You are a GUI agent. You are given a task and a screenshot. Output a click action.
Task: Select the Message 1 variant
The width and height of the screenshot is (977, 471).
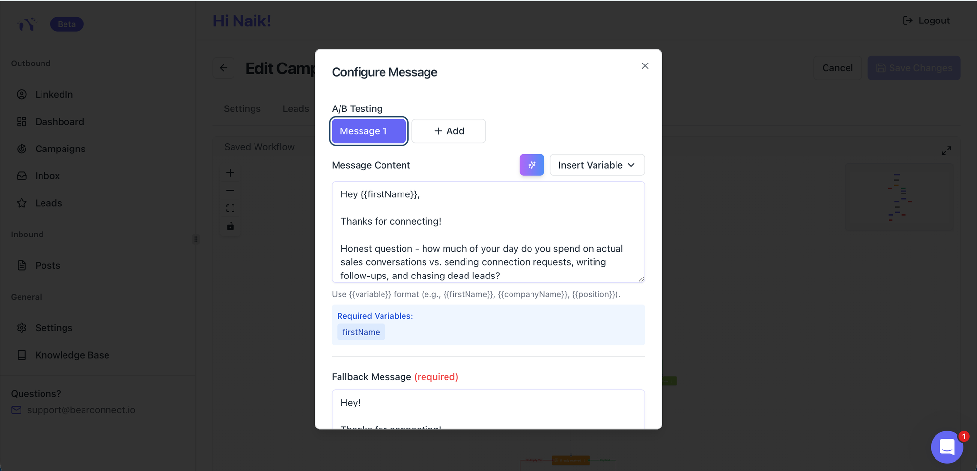coord(369,131)
